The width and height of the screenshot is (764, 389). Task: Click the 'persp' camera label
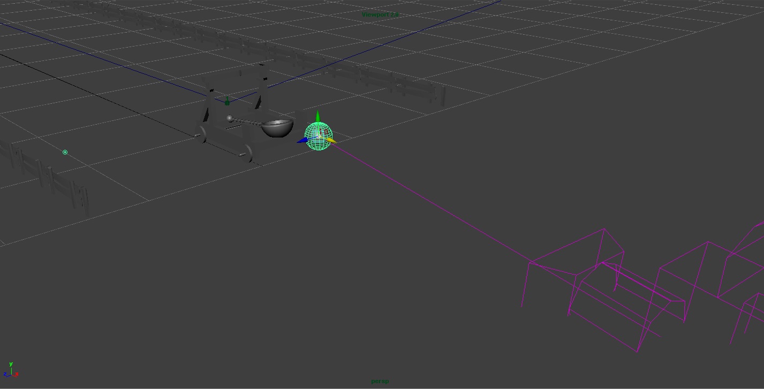pyautogui.click(x=380, y=381)
